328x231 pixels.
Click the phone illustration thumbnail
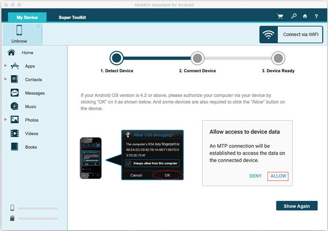pyautogui.click(x=90, y=158)
